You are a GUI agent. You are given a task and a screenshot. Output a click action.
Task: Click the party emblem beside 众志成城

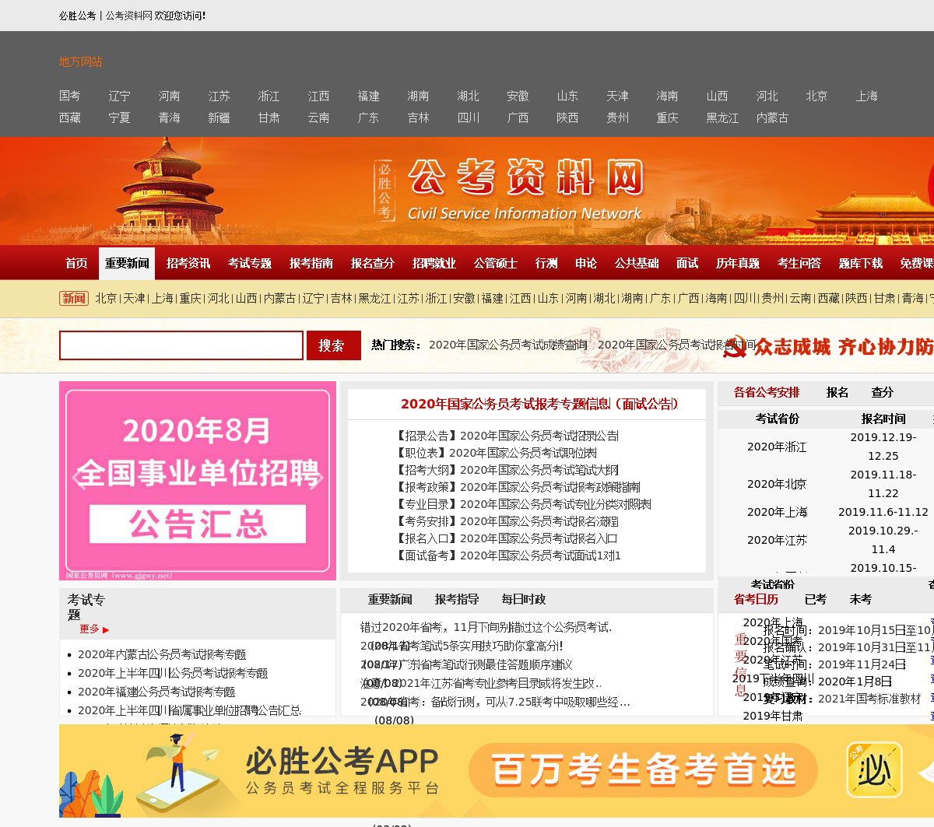(x=734, y=347)
